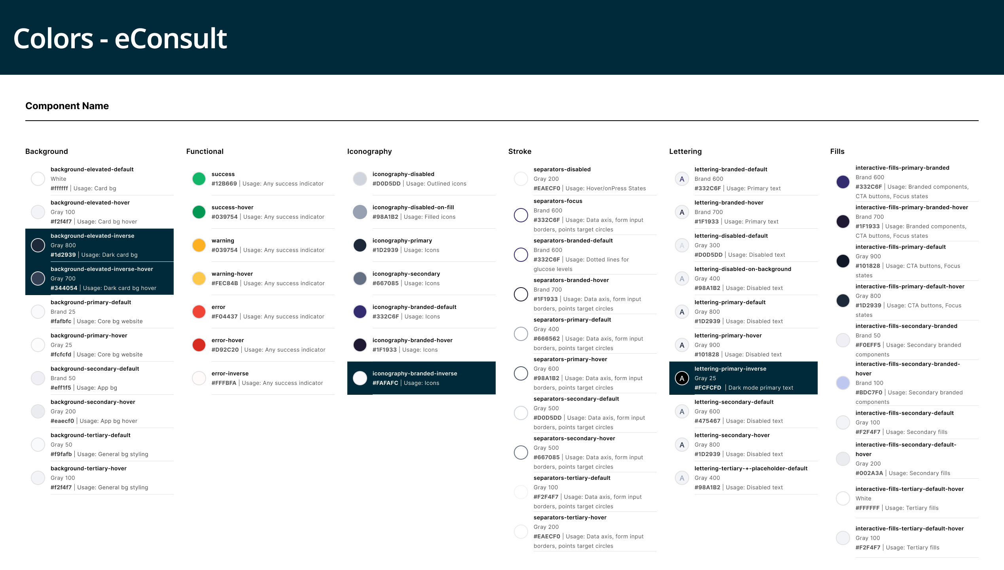Click the warning orange swatch
Viewport: 1004px width, 570px height.
coord(199,245)
